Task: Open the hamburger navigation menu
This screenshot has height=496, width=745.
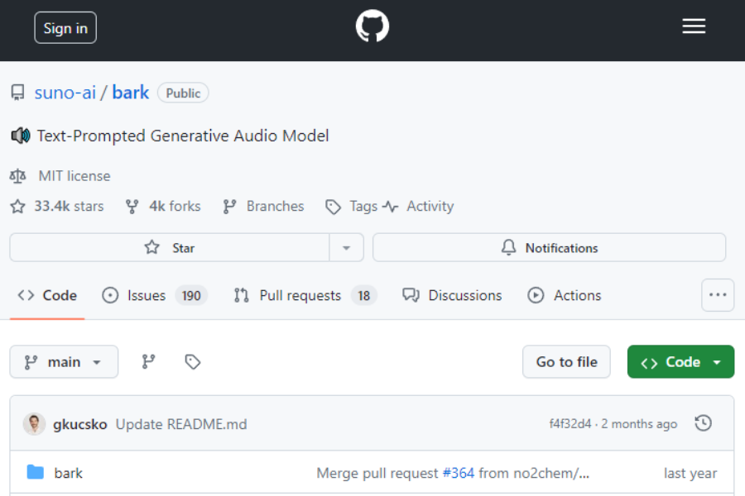Action: tap(694, 26)
